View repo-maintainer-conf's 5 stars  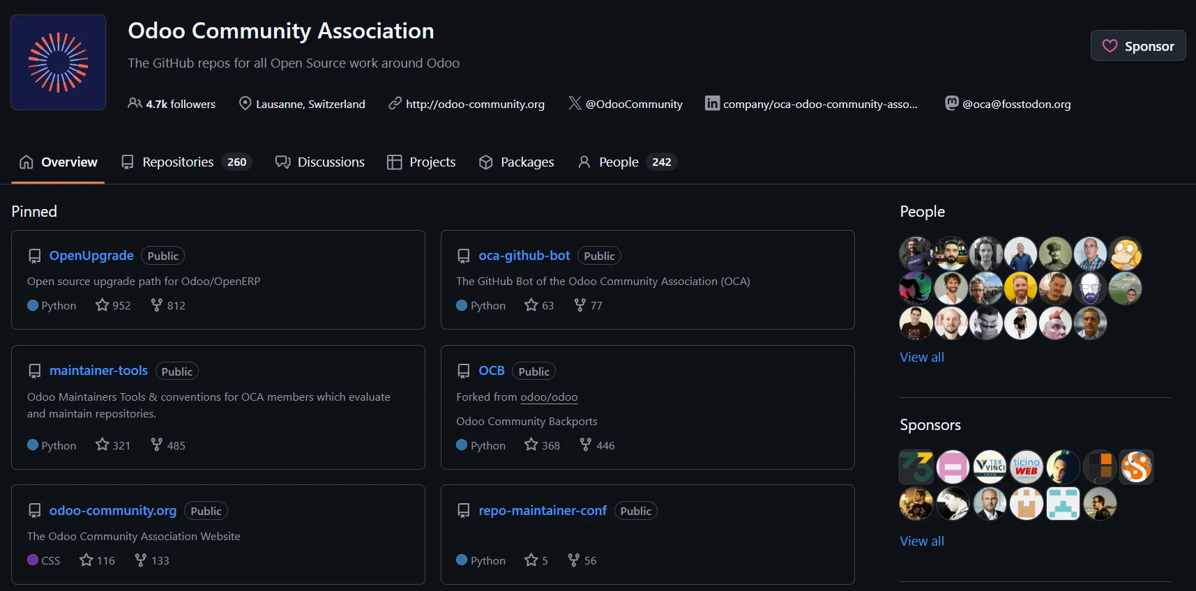point(536,560)
